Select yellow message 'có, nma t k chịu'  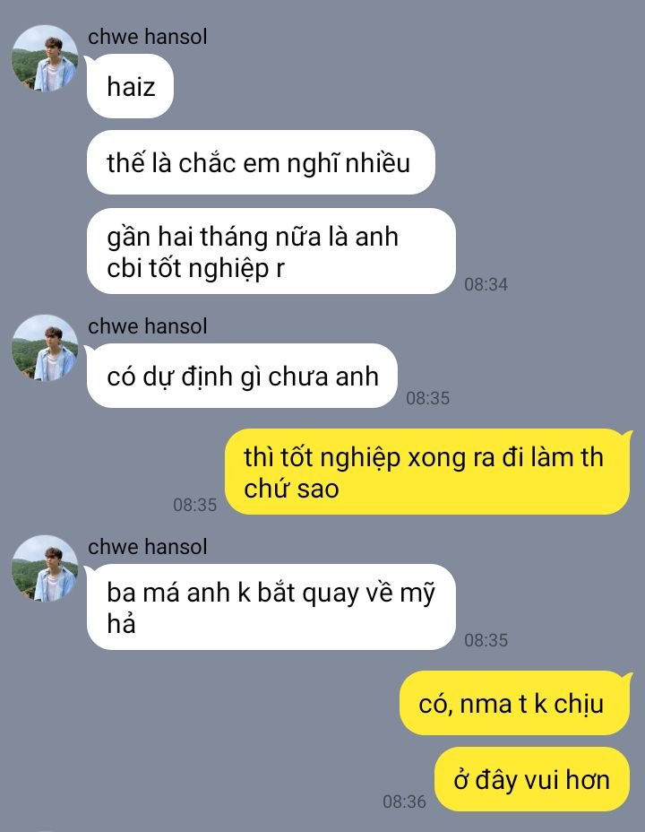coord(515,703)
